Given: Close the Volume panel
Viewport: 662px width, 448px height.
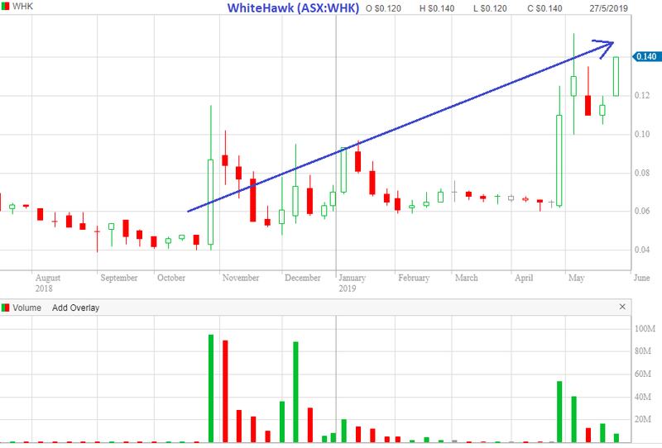Looking at the screenshot, I should (622, 307).
